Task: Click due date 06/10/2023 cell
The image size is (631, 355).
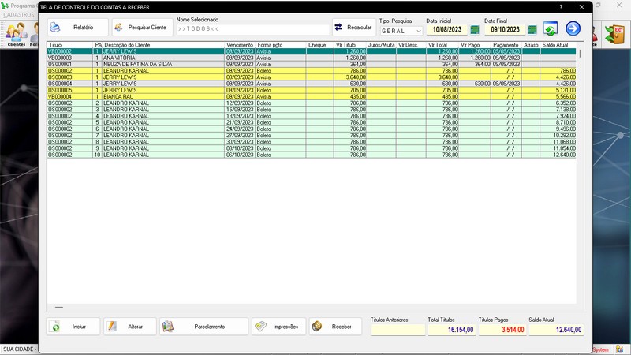Action: (x=240, y=155)
